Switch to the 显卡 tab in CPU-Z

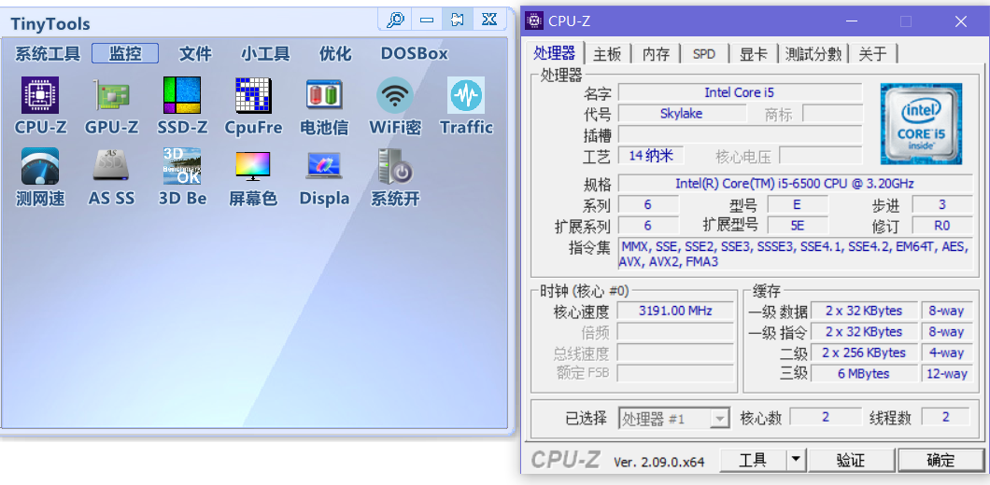point(753,54)
